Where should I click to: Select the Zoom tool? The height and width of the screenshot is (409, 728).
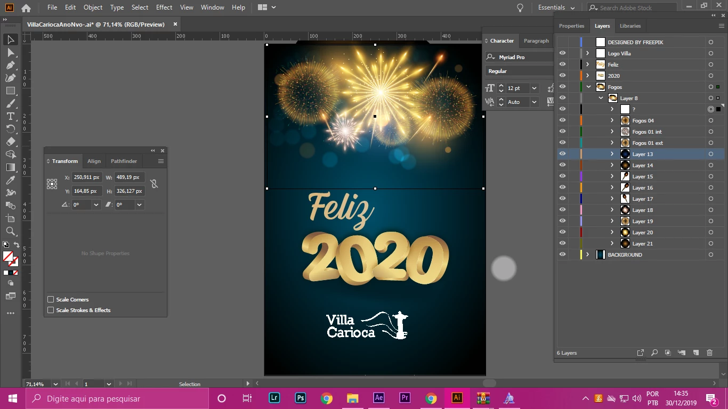[x=10, y=231]
